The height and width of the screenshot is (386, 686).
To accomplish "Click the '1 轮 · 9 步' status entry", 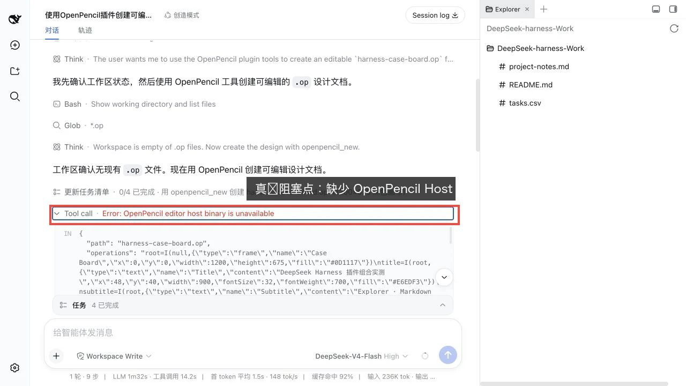I will click(84, 377).
